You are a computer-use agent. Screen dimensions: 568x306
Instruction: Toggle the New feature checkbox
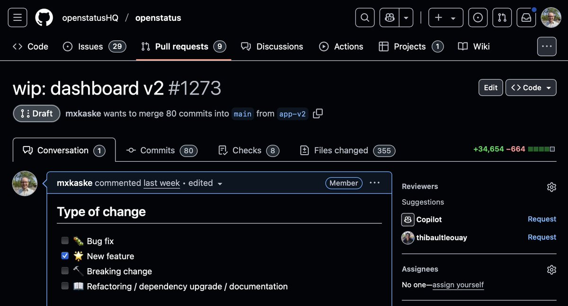click(x=65, y=256)
